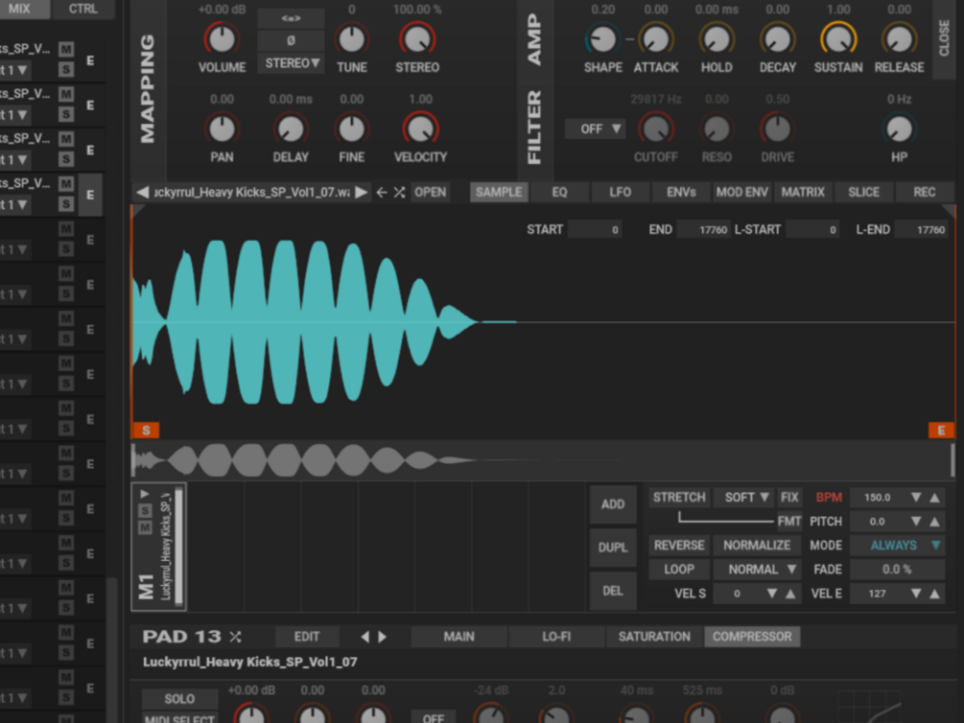Click the FADE percentage field
This screenshot has width=964, height=723.
(x=897, y=570)
